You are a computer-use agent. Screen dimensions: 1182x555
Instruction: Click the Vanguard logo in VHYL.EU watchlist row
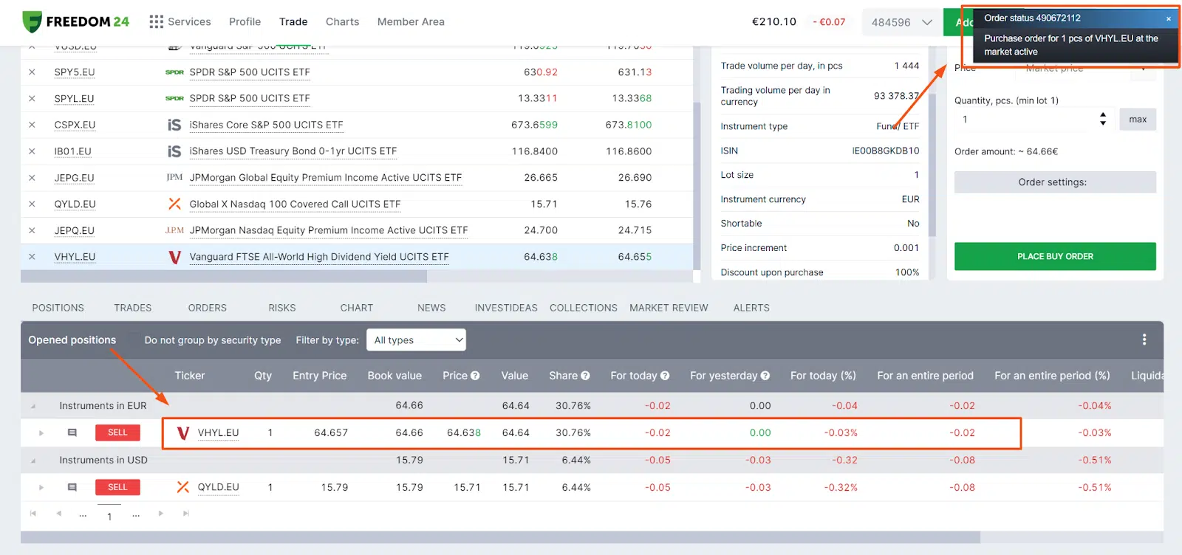click(174, 257)
